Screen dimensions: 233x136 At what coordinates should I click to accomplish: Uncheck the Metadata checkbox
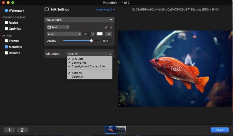pos(6,47)
